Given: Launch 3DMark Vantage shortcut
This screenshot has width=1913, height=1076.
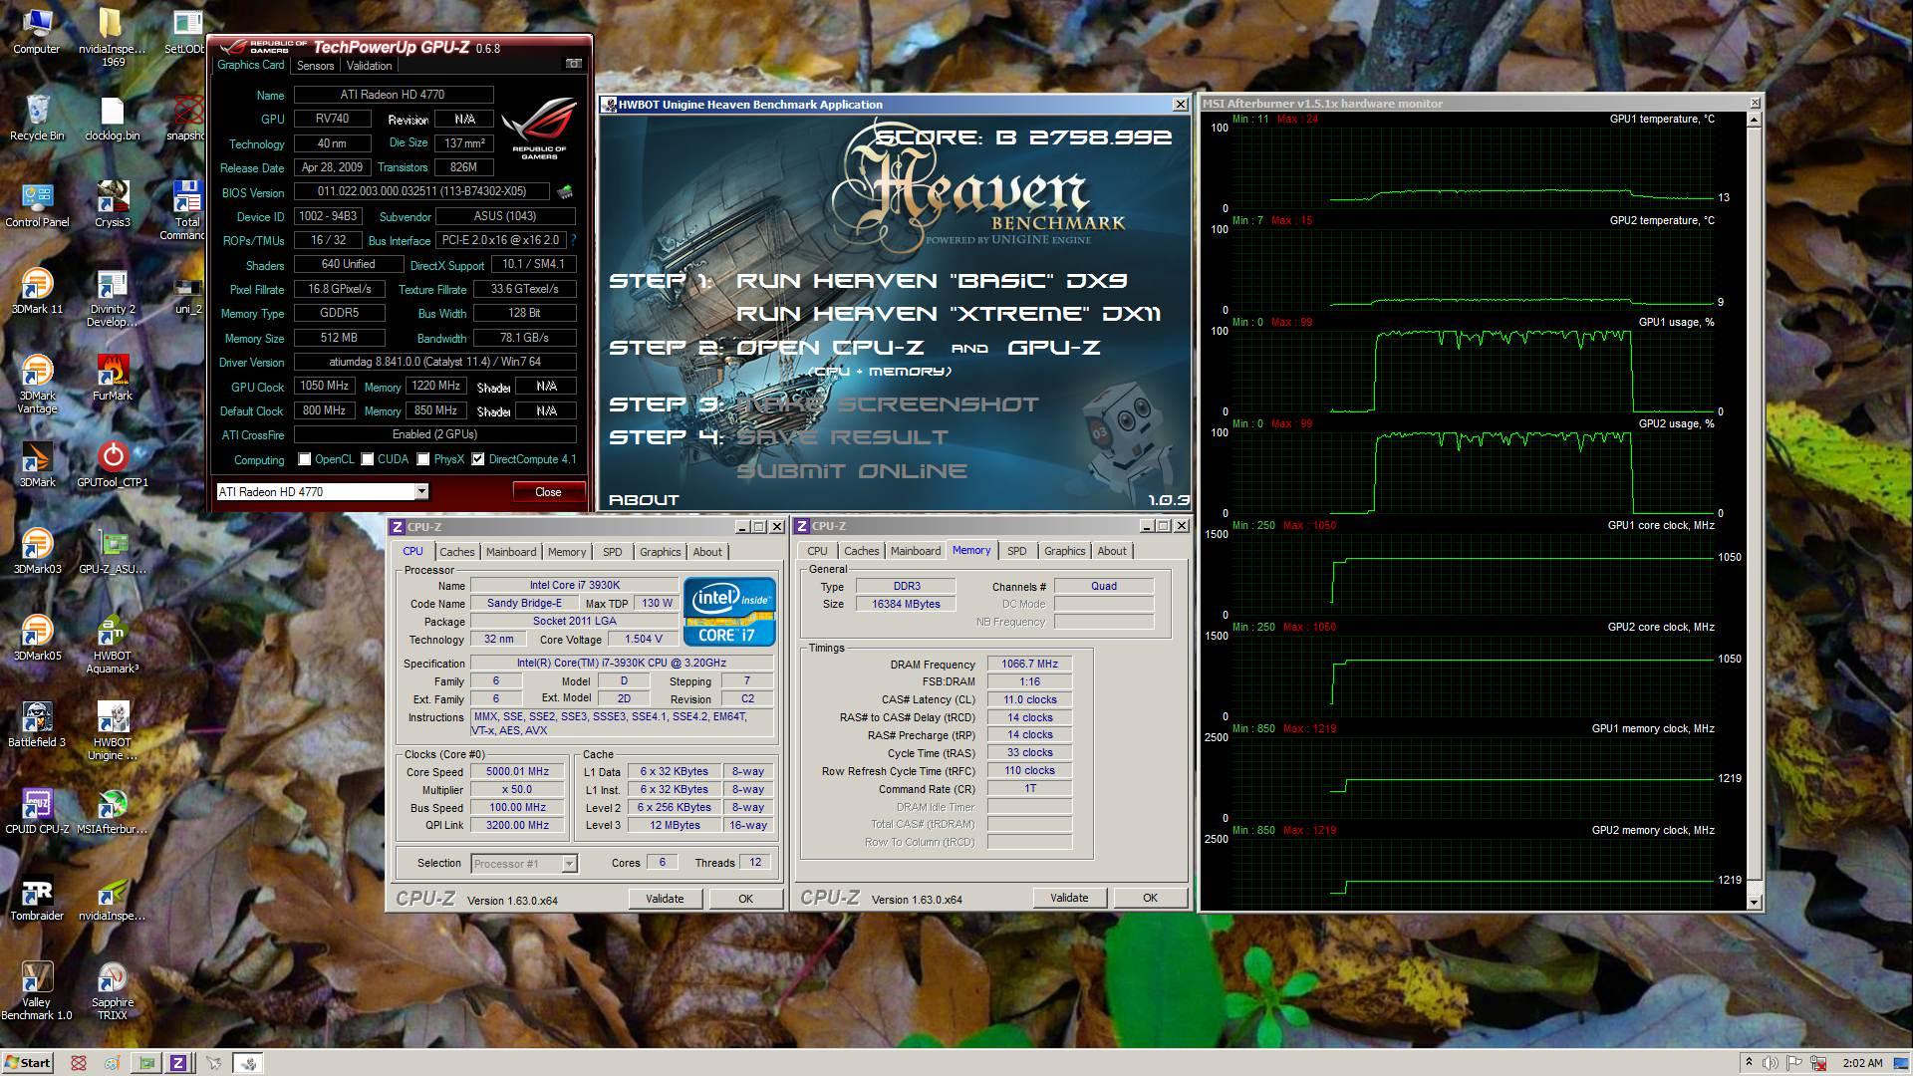Looking at the screenshot, I should click(37, 385).
